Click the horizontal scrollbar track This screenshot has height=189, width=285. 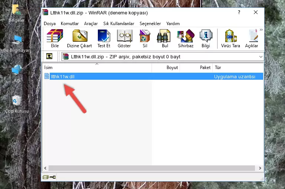(152, 168)
